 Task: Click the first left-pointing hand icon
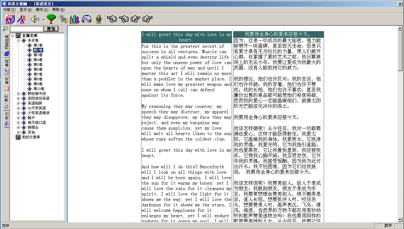pyautogui.click(x=112, y=19)
